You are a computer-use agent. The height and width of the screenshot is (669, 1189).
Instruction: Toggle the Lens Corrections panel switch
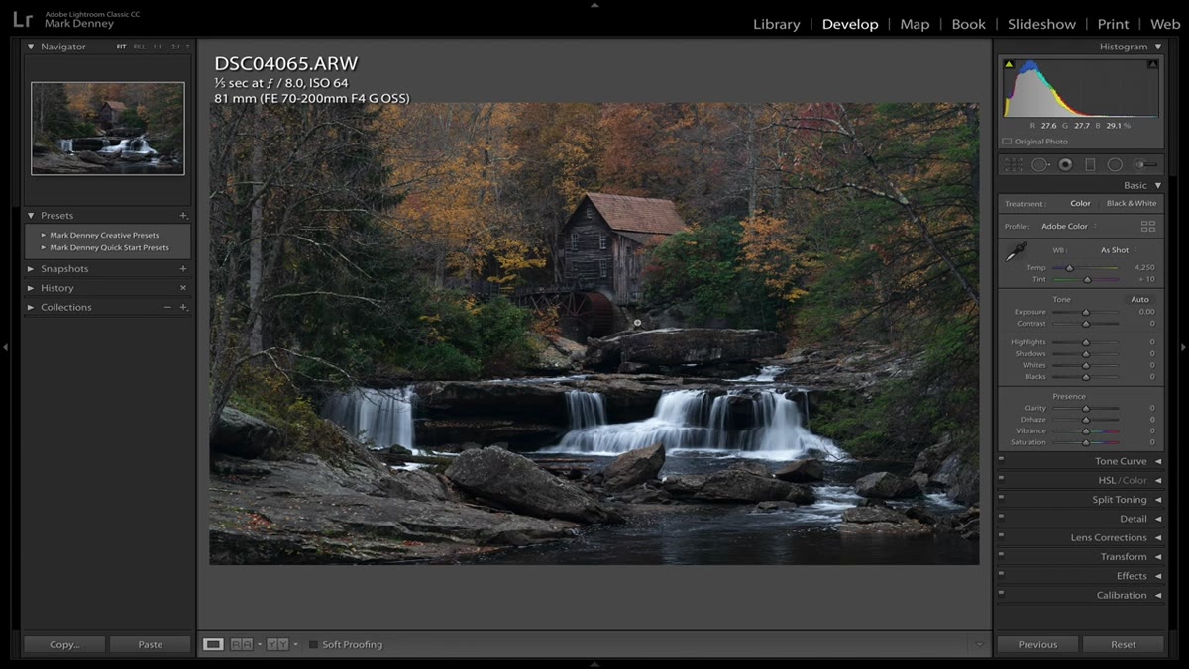[x=1002, y=537]
